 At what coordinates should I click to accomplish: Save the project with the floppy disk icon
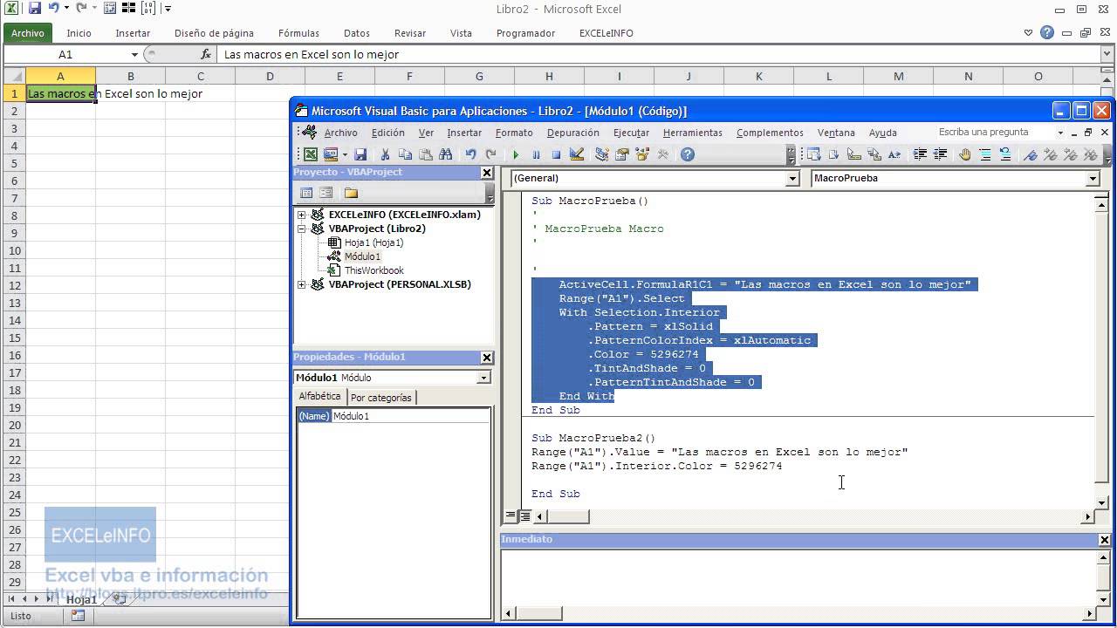(x=360, y=154)
